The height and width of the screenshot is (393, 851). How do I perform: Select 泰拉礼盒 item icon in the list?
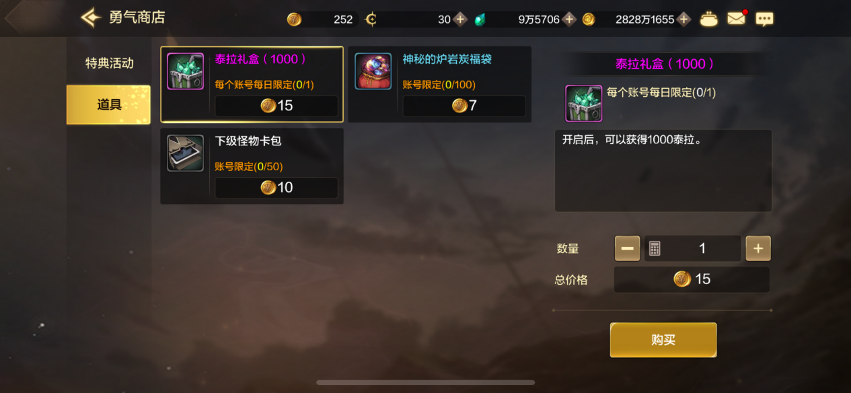coord(185,71)
